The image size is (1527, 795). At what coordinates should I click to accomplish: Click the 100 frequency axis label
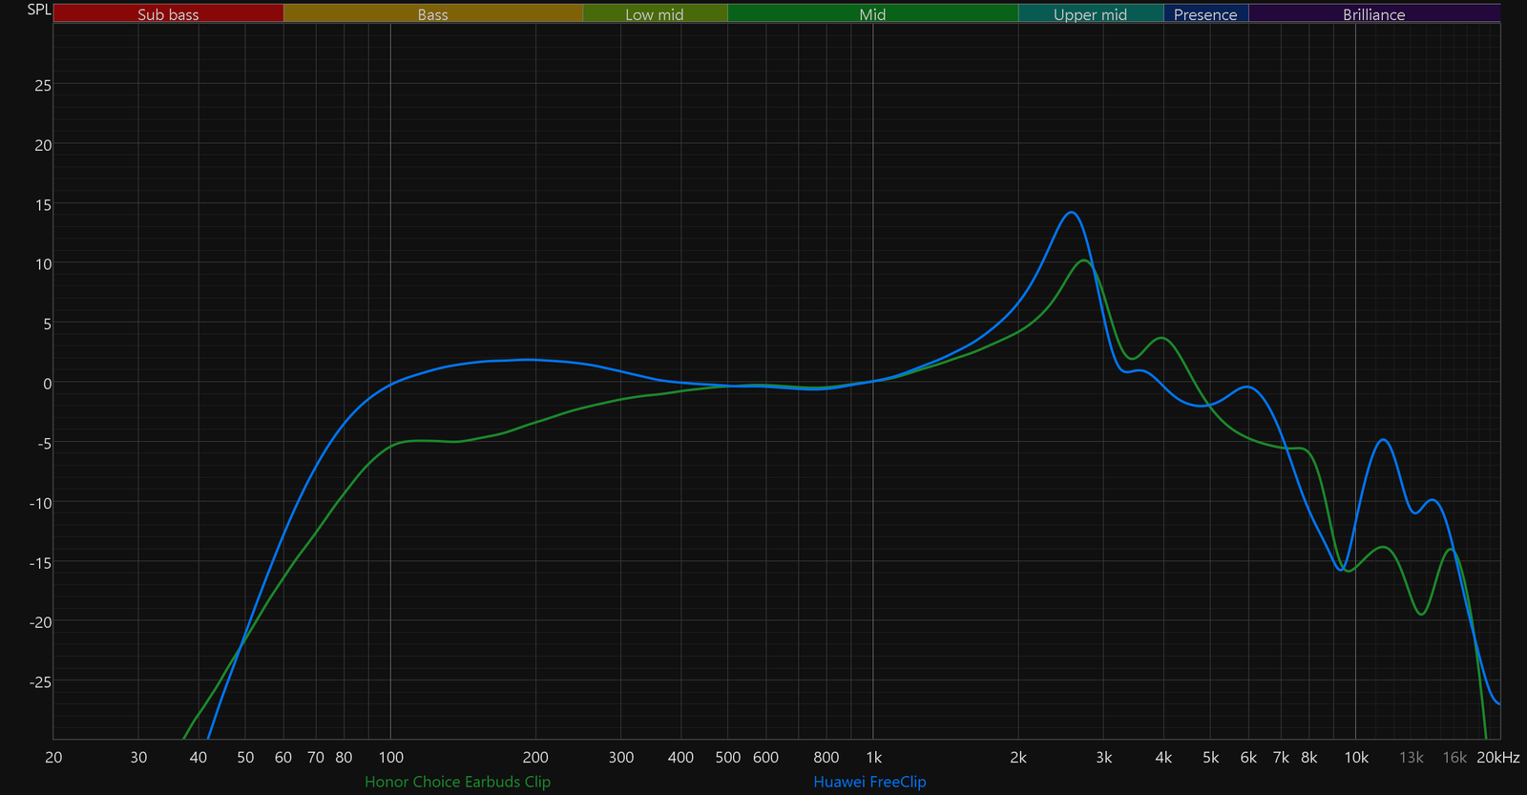(391, 758)
